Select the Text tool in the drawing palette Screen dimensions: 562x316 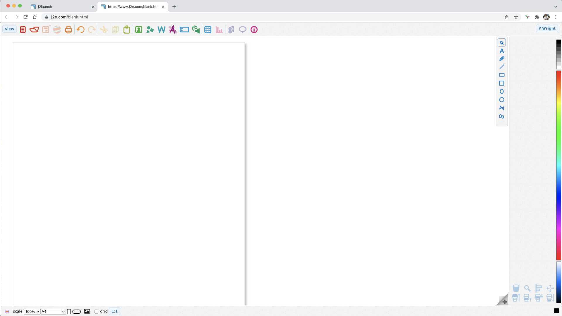502,51
